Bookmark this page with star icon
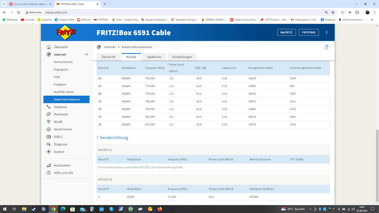 333,13
